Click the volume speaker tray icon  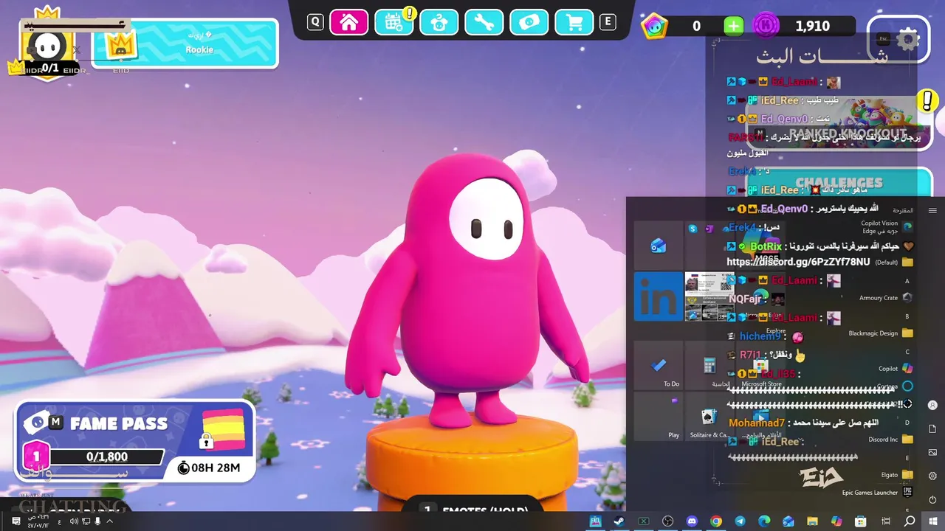[x=74, y=521]
